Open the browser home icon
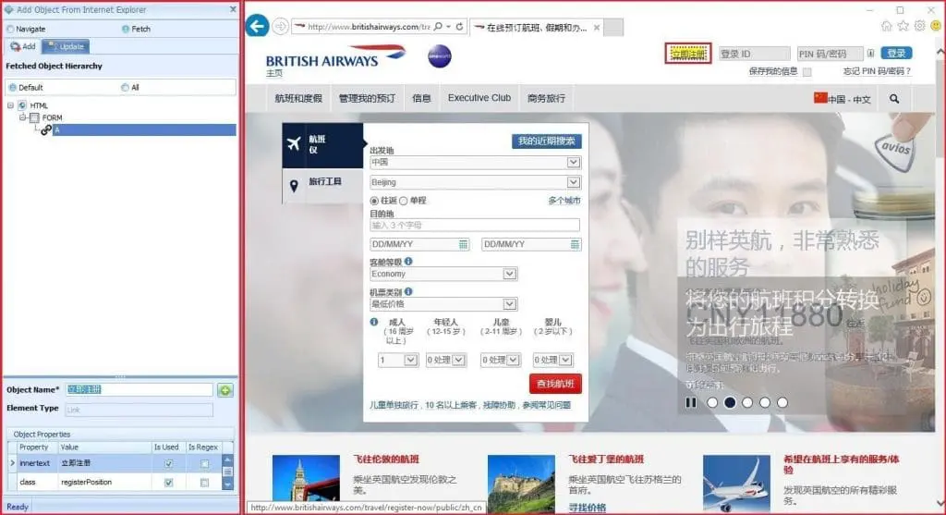 pos(887,26)
